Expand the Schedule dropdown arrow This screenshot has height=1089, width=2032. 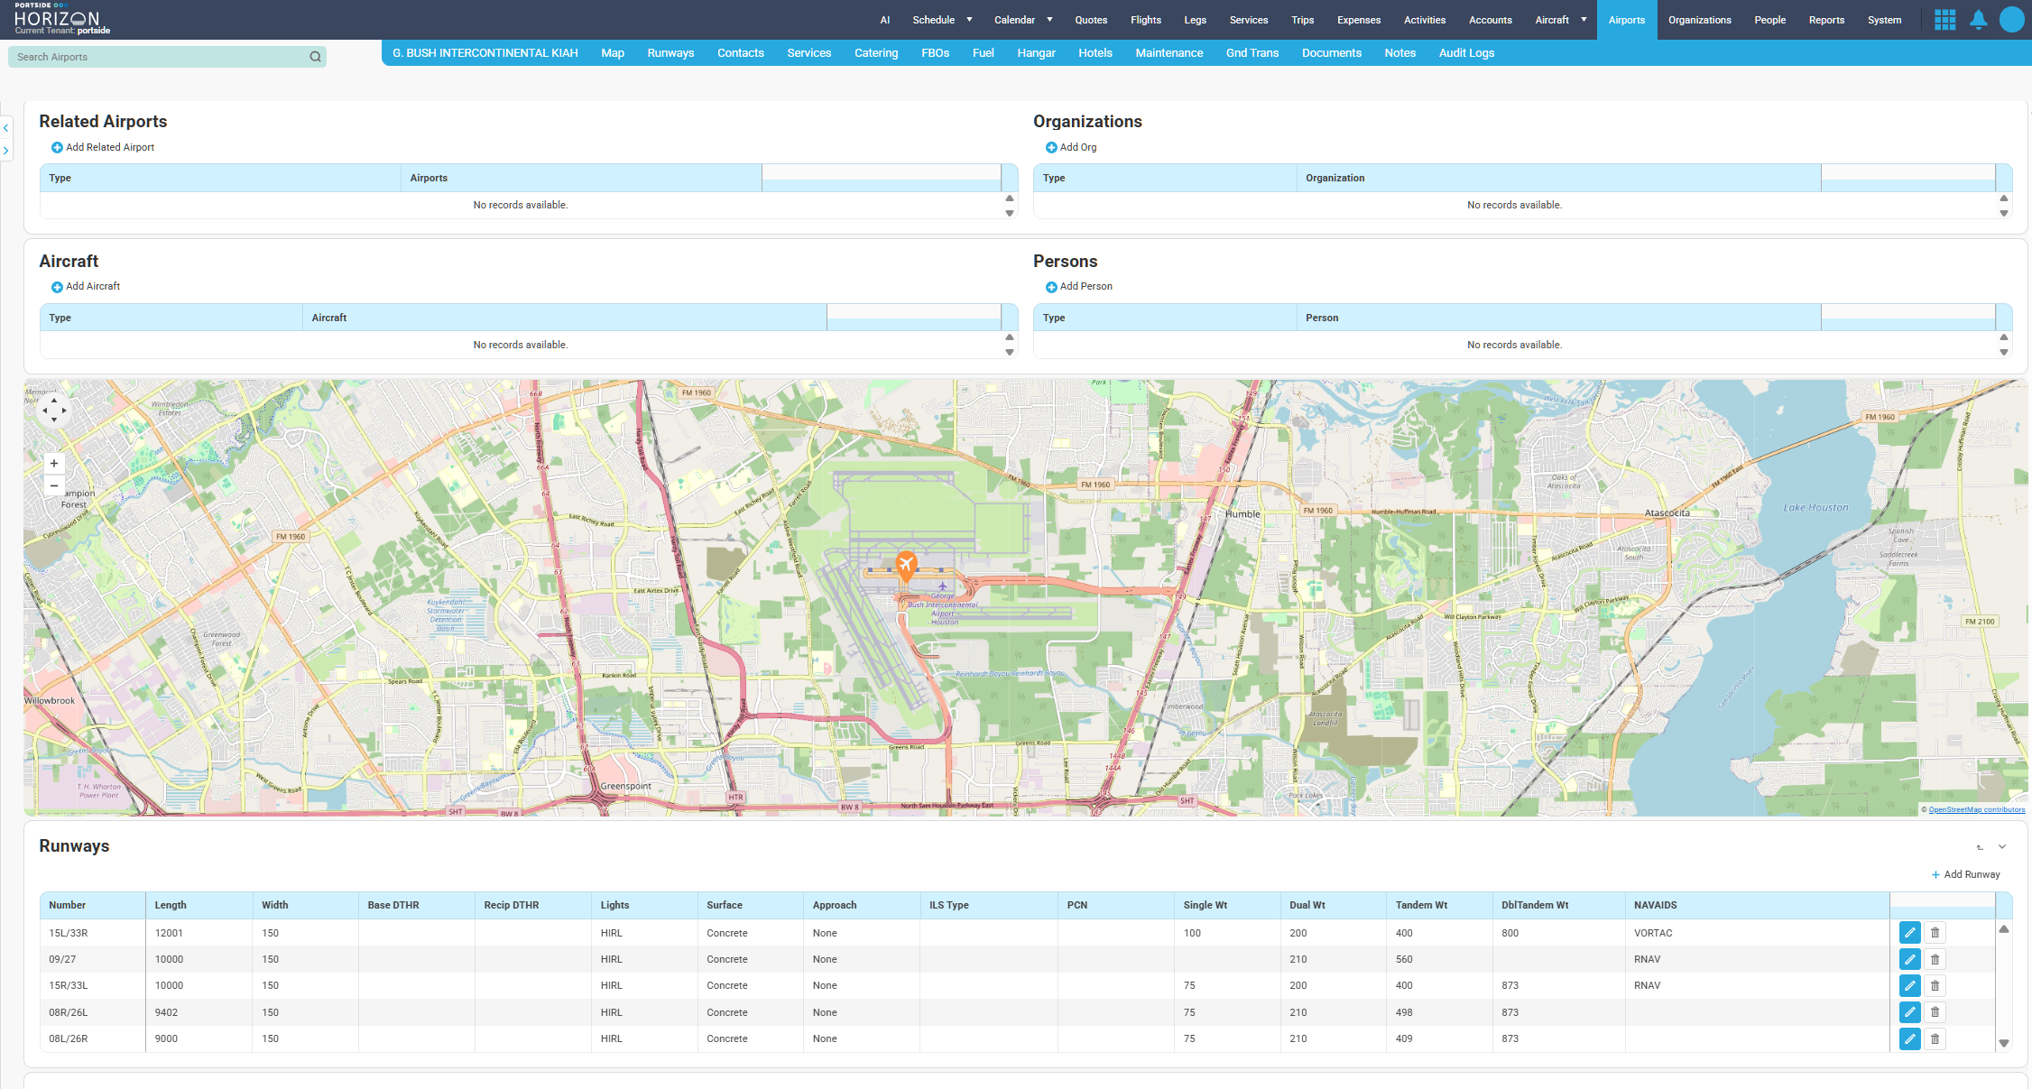pos(969,20)
